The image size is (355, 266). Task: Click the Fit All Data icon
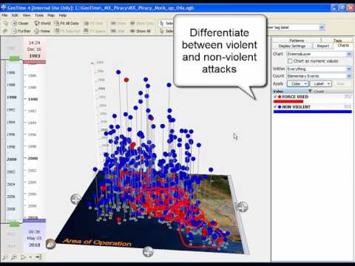pos(57,23)
